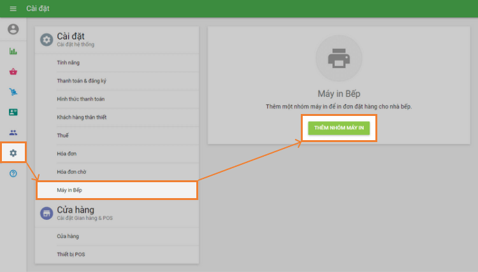
Task: Click Cài đặt Gian hàng & POS subtitle
Action: point(85,218)
